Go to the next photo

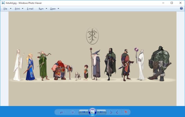[x=101, y=112]
